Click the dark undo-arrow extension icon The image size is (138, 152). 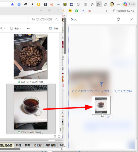[25, 4]
